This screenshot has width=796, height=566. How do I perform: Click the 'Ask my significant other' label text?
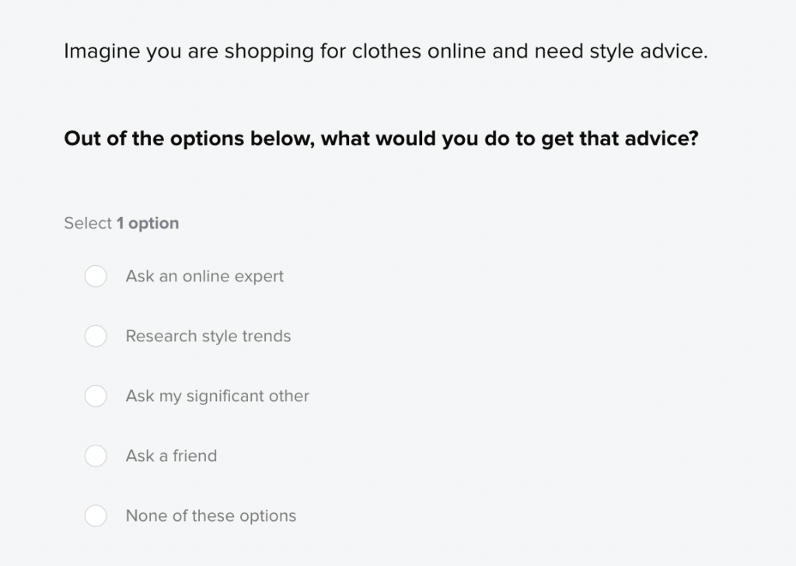[x=218, y=396]
